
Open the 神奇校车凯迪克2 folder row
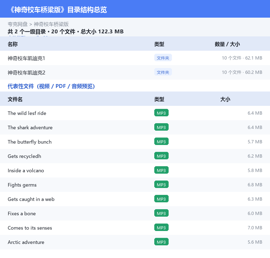135,72
